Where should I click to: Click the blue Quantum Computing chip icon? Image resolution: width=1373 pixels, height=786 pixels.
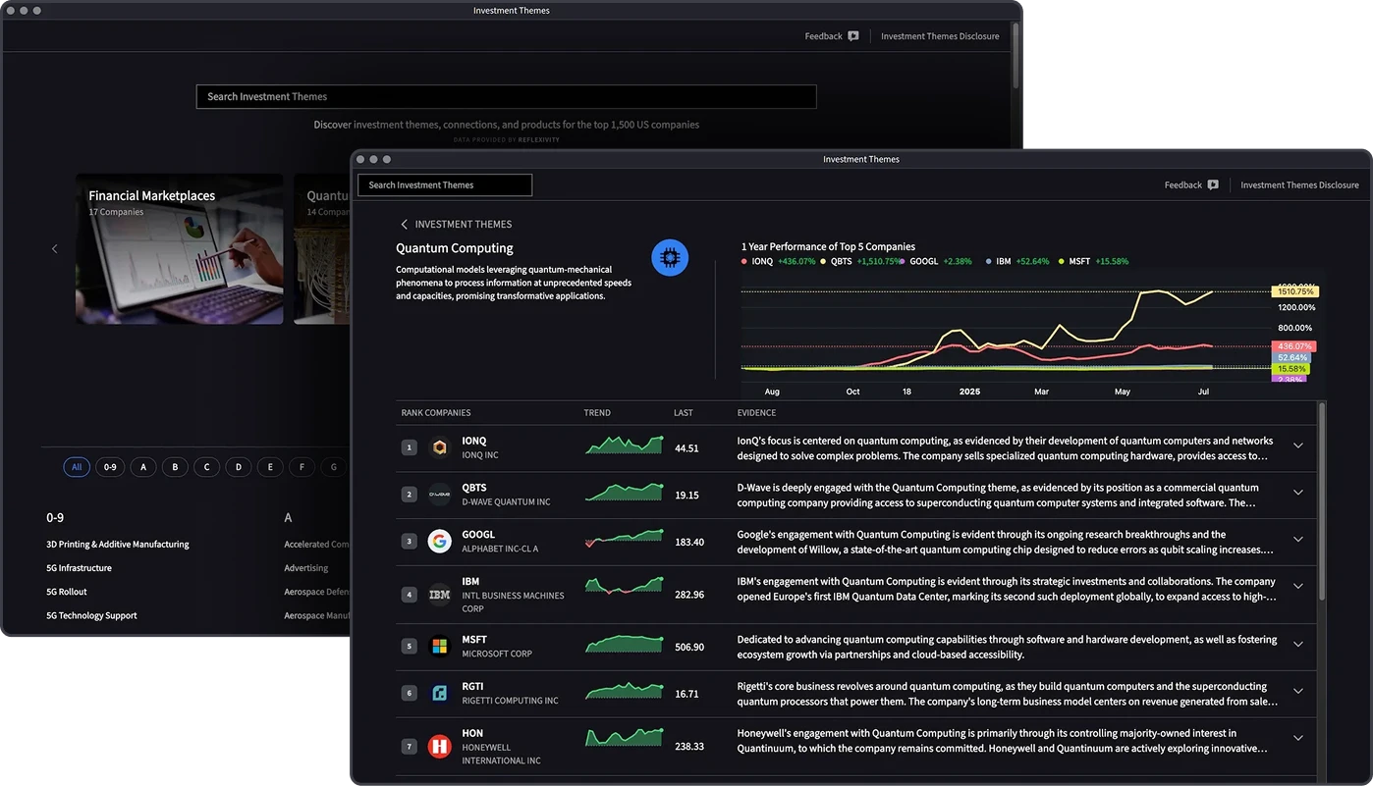[x=670, y=258]
